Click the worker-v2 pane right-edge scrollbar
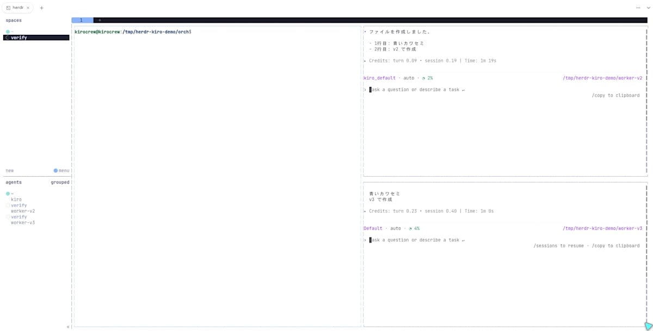The width and height of the screenshot is (653, 331). [x=646, y=101]
